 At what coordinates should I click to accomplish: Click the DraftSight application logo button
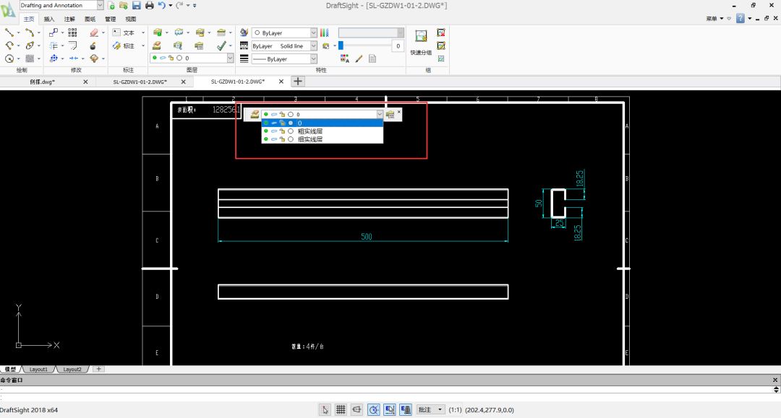point(8,9)
